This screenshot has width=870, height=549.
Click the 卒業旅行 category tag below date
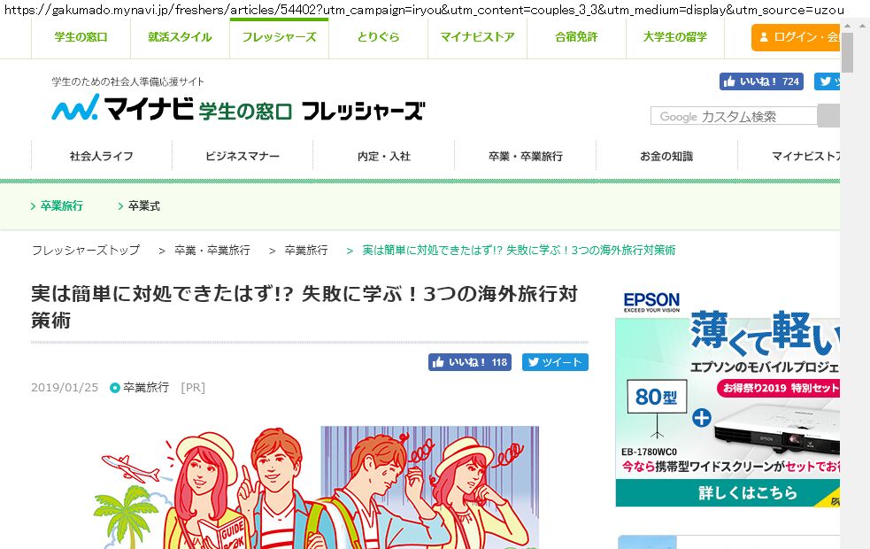(145, 388)
